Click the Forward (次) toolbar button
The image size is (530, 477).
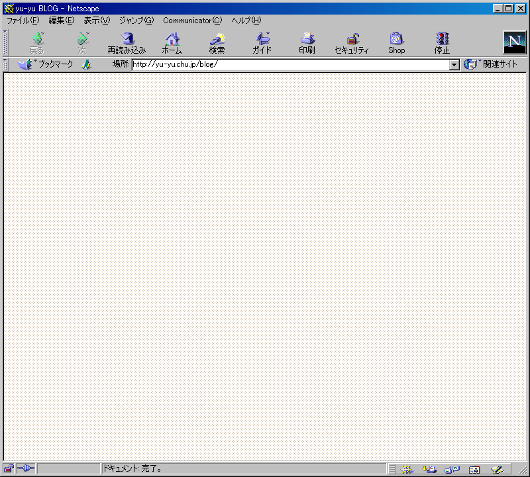pyautogui.click(x=82, y=43)
